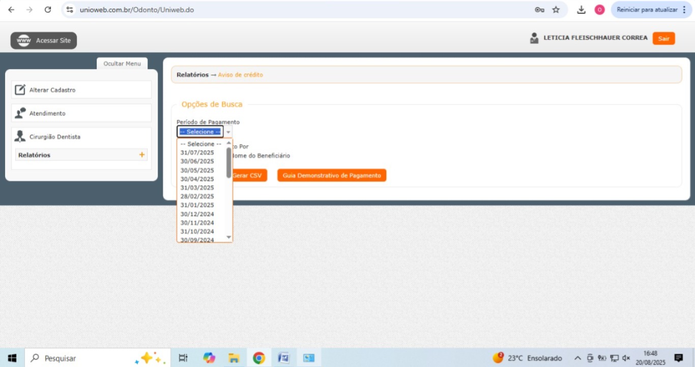Open File Explorer from the taskbar
Viewport: 695px width, 367px height.
point(234,358)
